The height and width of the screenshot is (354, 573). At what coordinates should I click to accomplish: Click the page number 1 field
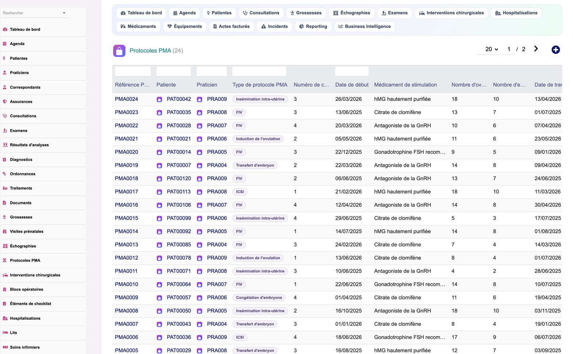[509, 49]
